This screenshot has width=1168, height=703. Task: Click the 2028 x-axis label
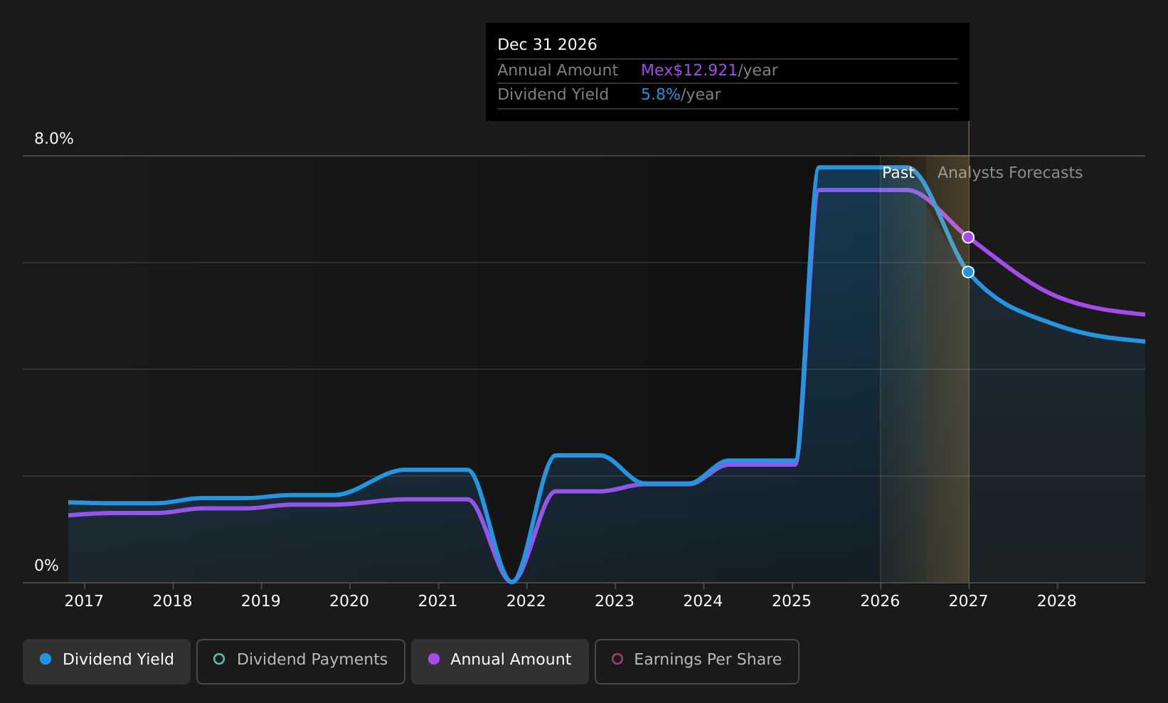coord(1057,601)
